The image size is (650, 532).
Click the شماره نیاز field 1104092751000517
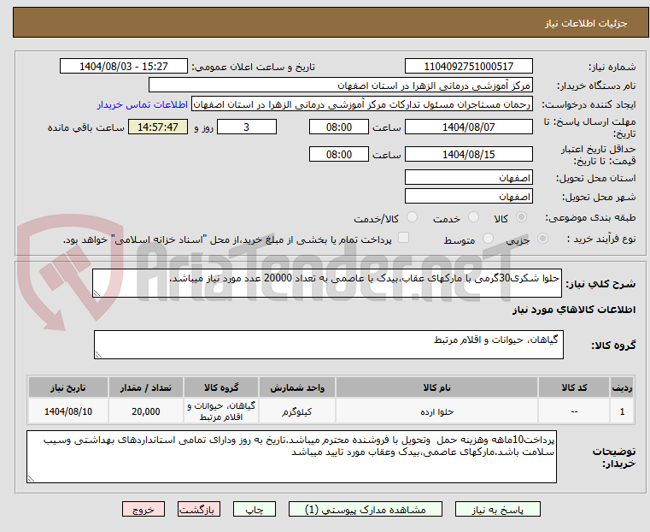pyautogui.click(x=468, y=67)
